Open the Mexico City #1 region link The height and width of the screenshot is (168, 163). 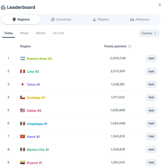click(38, 150)
